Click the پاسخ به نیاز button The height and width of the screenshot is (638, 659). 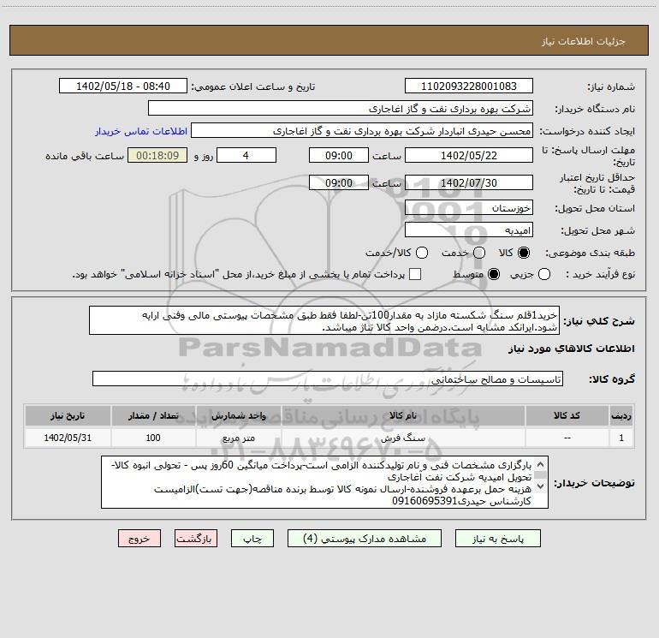pos(498,539)
